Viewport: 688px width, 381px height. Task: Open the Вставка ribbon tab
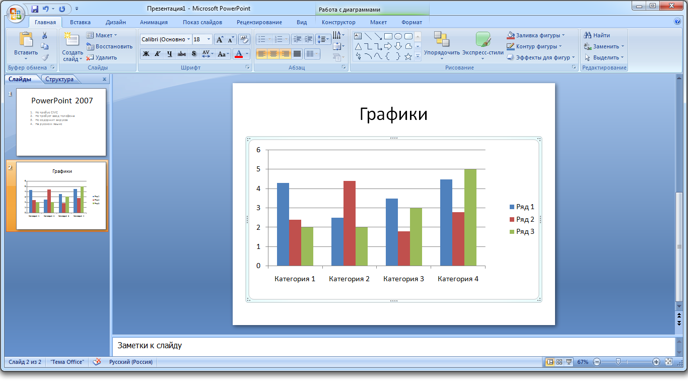(80, 22)
